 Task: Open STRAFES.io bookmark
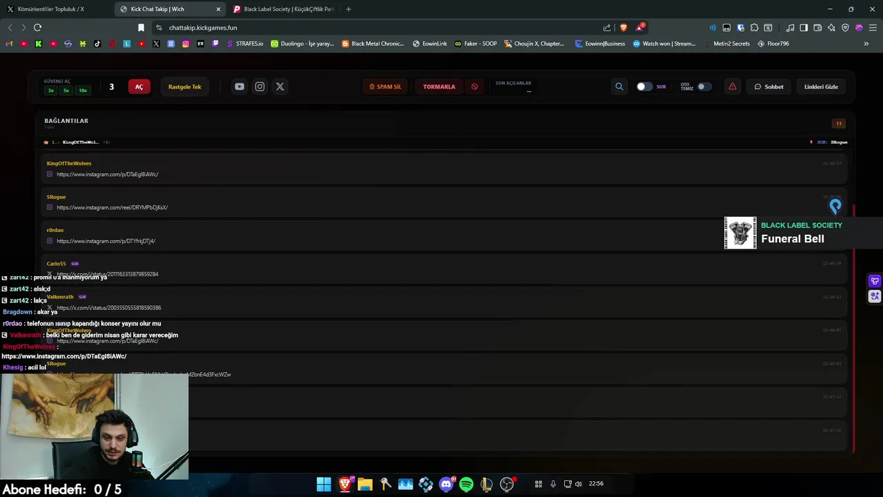(245, 43)
